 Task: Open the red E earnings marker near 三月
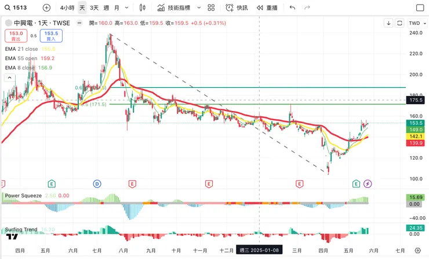click(299, 184)
